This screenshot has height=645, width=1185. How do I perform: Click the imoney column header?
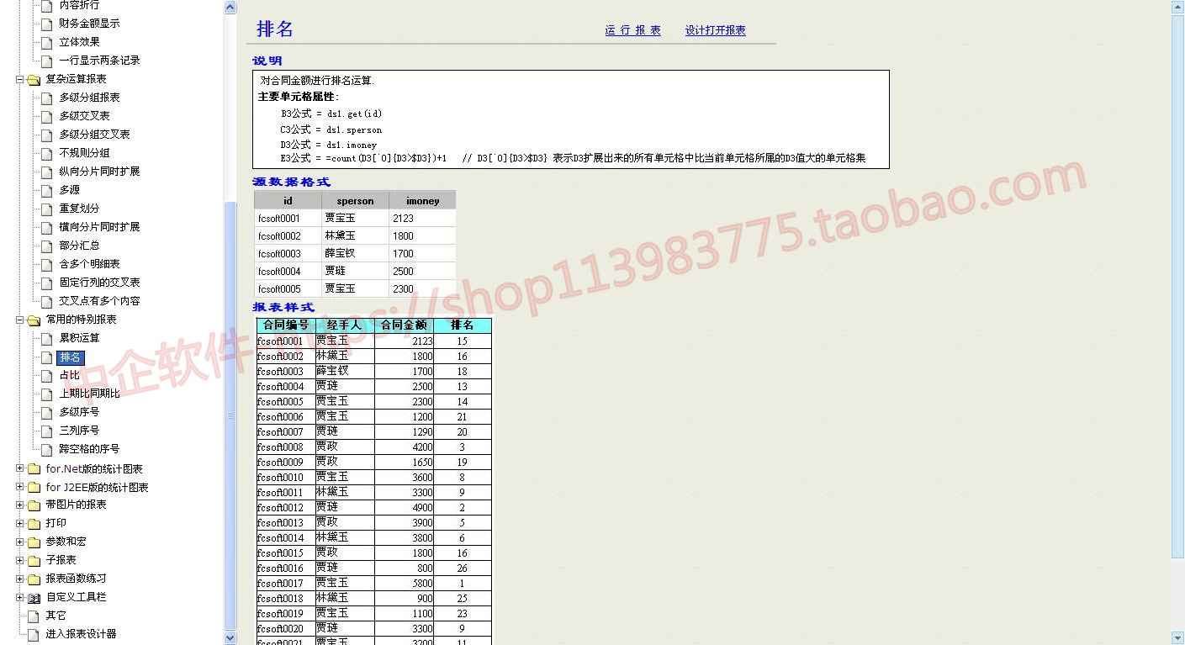pos(422,200)
